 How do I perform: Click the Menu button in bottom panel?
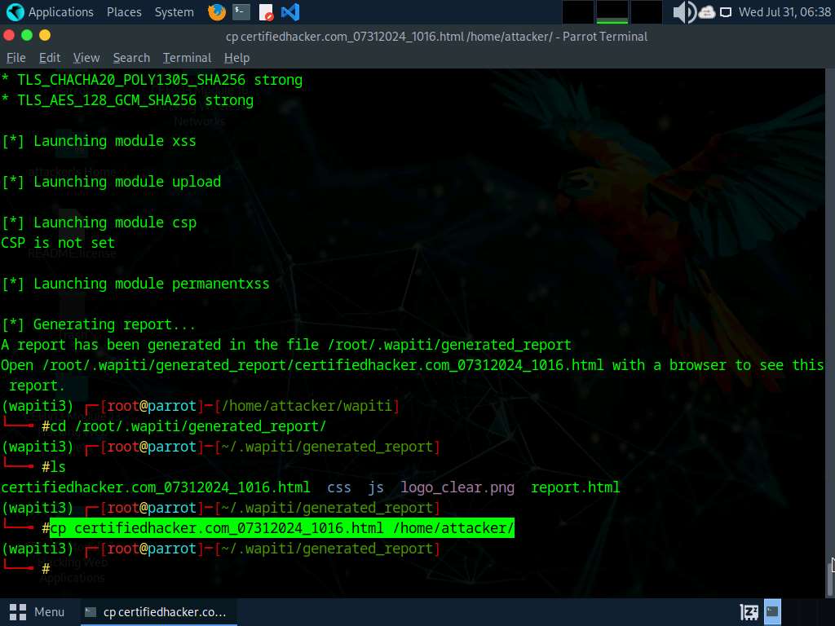click(x=38, y=611)
